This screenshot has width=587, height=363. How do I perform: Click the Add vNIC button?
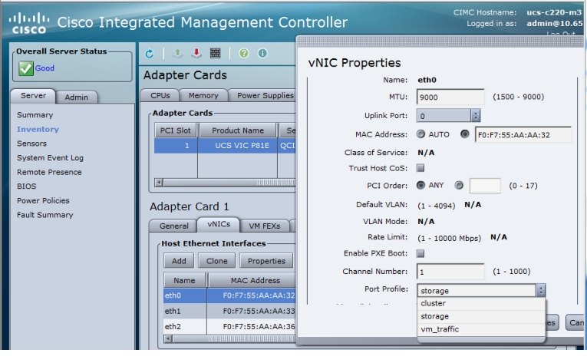[179, 261]
